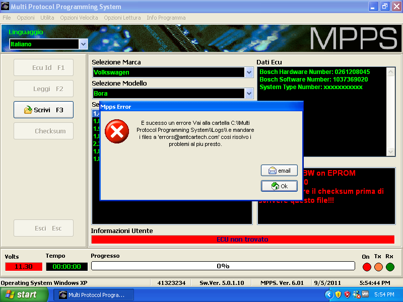Confirm the Mpps Error dialog with Ok

(x=279, y=186)
